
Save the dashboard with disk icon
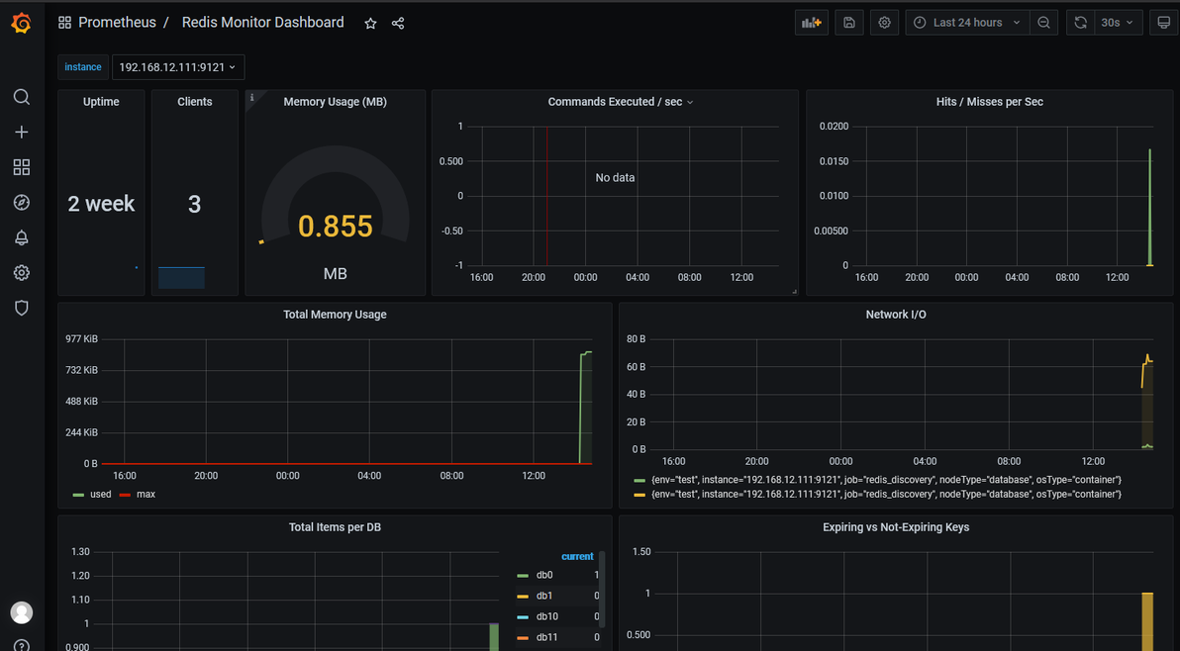pos(849,23)
